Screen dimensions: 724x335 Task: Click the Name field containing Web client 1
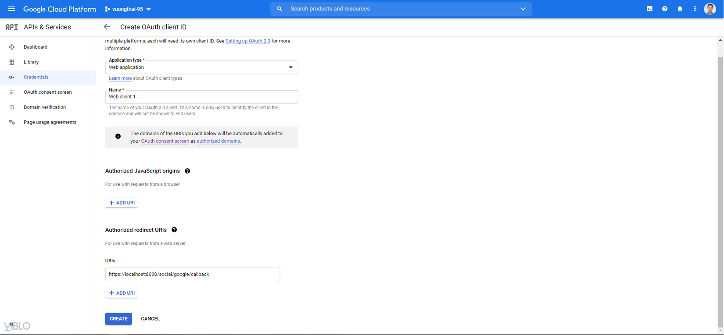(x=201, y=97)
